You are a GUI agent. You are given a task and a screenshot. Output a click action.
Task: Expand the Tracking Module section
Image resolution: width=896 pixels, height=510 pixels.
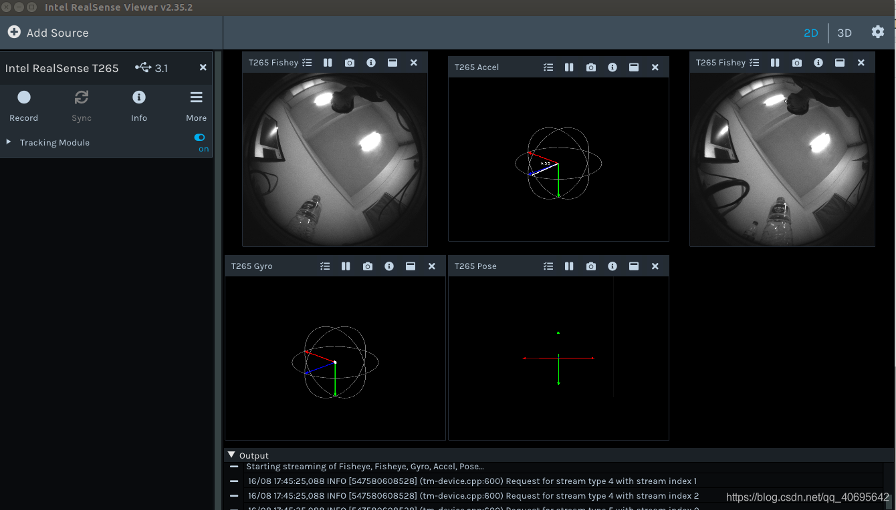coord(9,142)
